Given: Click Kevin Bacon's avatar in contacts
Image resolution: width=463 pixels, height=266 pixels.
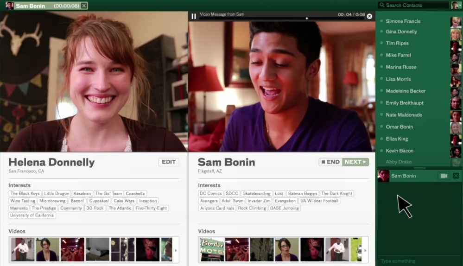Looking at the screenshot, I should point(456,151).
